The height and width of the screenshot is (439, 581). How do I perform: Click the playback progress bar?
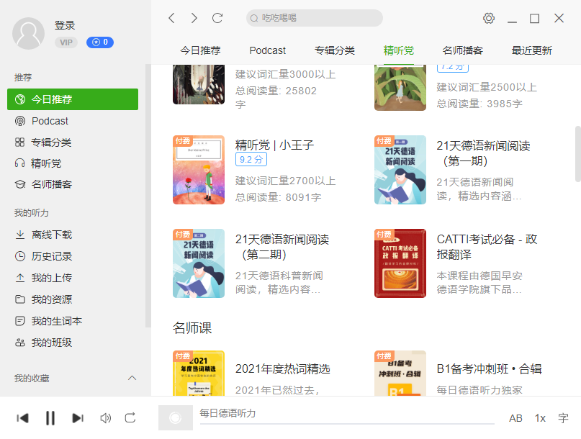tap(347, 423)
